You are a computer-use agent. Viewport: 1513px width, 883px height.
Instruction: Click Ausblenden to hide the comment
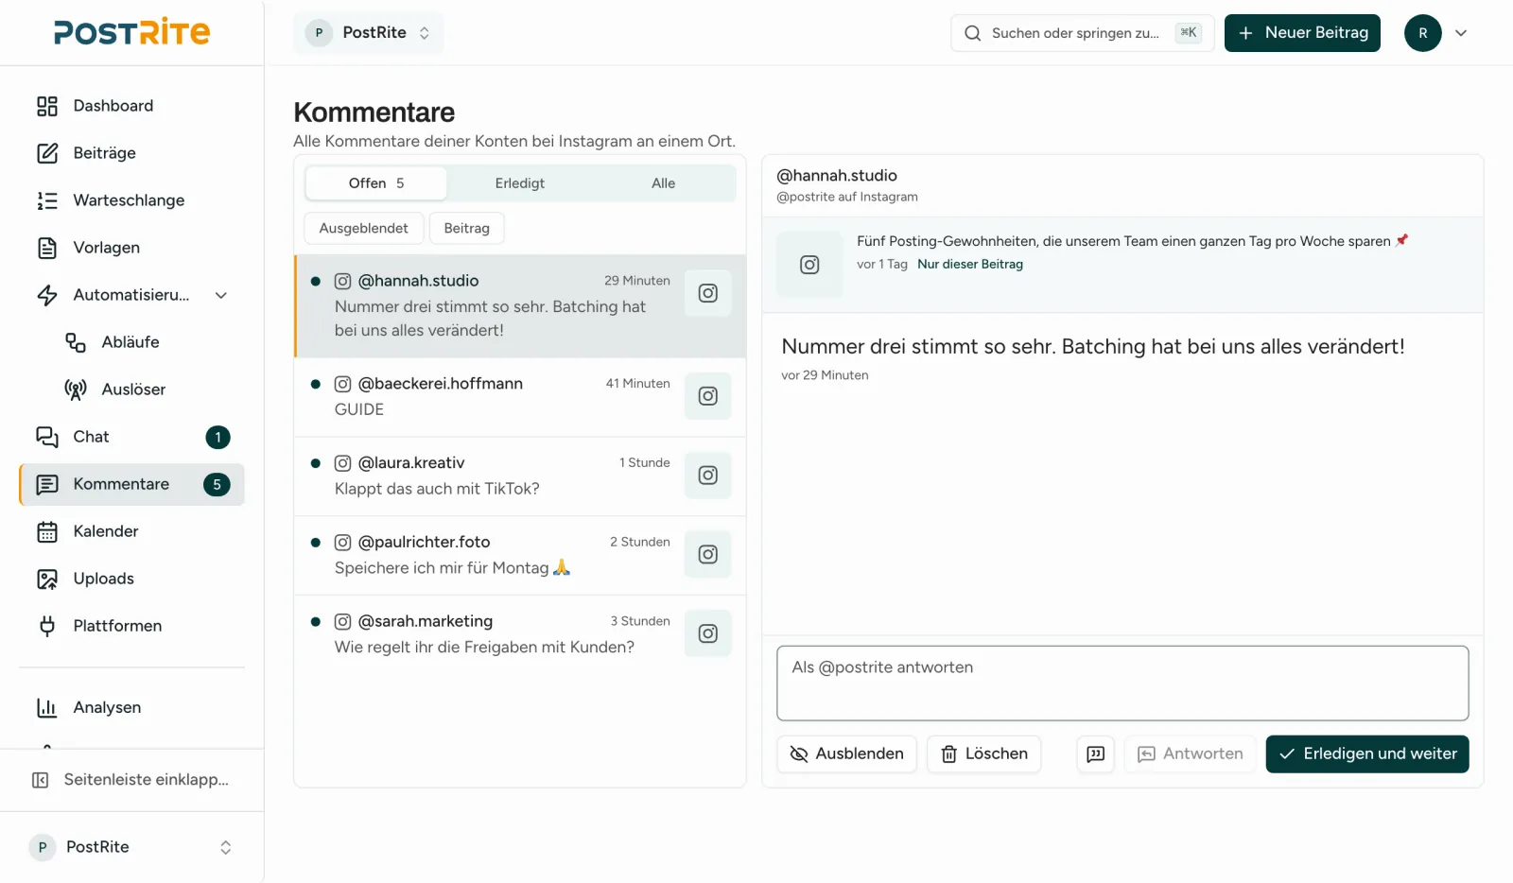pos(847,754)
